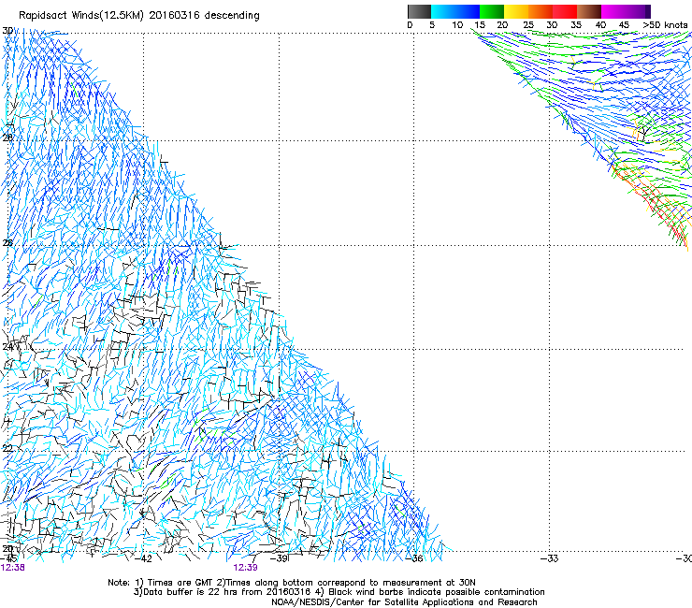Click the purple '12:38' swath time label
Image resolution: width=692 pixels, height=608 pixels.
coord(13,568)
